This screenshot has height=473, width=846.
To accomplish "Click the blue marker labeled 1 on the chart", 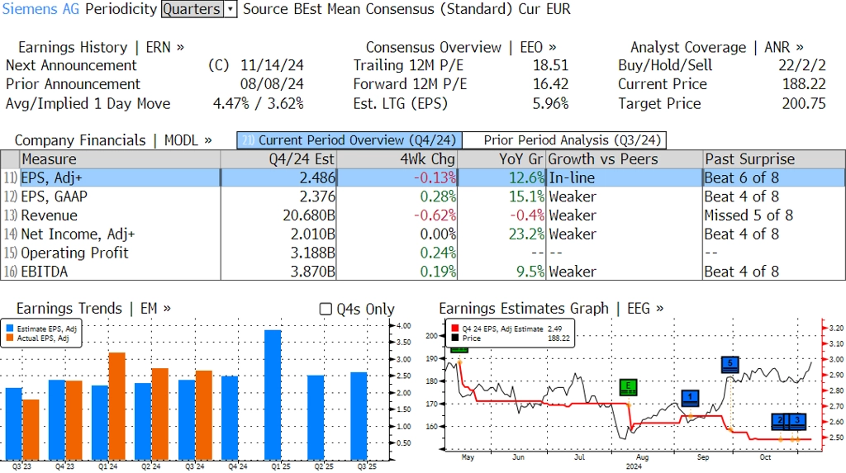I will (690, 398).
